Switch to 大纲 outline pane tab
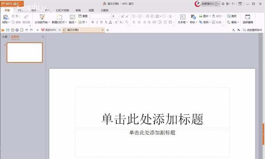Viewport: 265px width, 159px height. tap(4, 37)
